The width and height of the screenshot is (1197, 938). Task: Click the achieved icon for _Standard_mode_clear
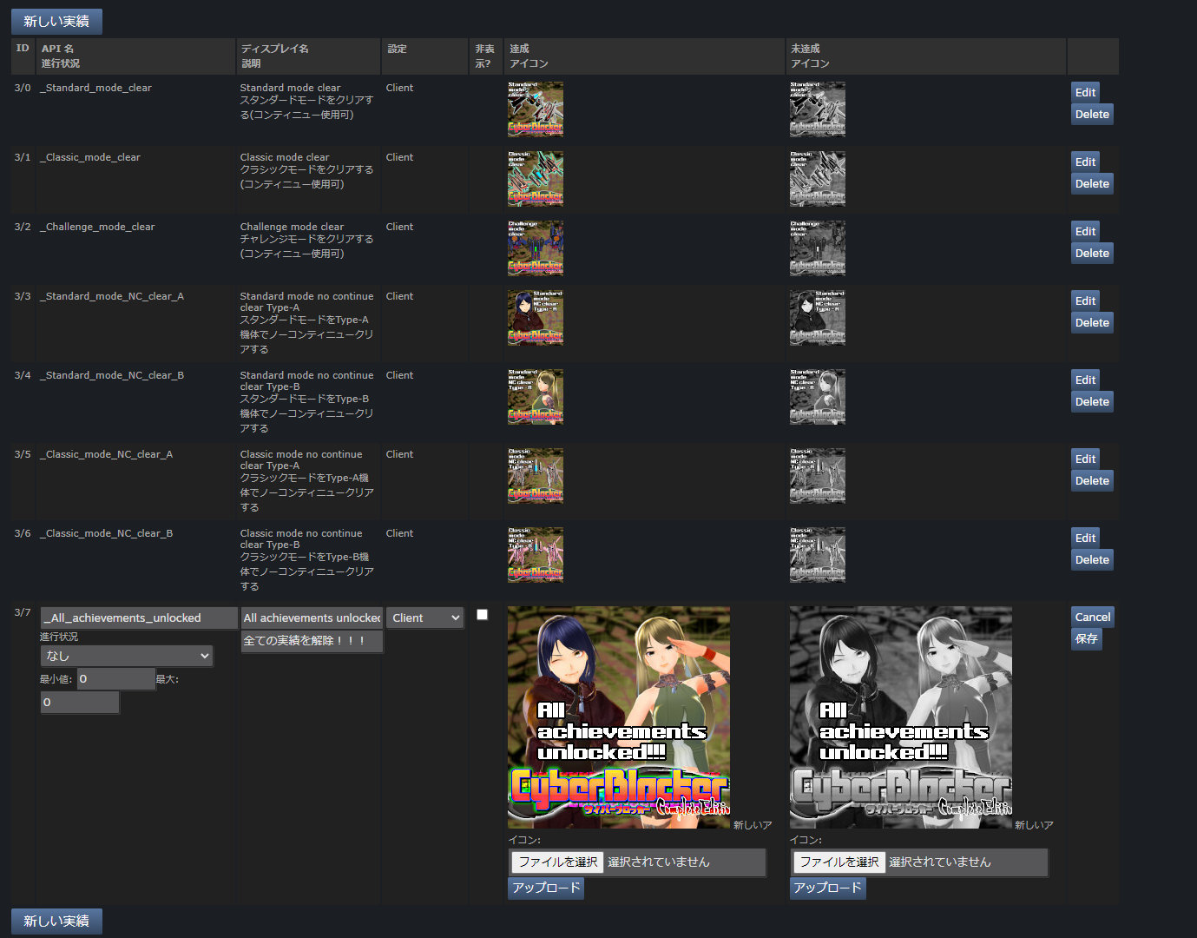[x=536, y=109]
